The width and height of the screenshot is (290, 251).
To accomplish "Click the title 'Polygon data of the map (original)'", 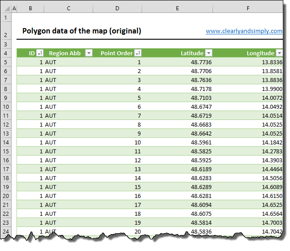I will pos(82,31).
